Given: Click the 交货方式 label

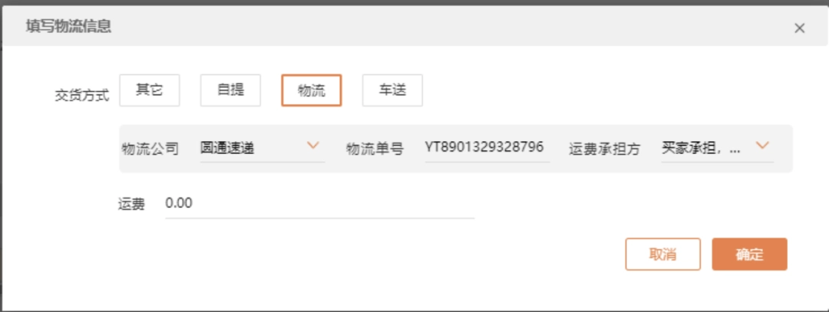Looking at the screenshot, I should click(82, 96).
